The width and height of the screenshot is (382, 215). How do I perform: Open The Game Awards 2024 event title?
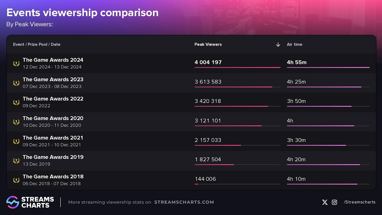tap(53, 60)
